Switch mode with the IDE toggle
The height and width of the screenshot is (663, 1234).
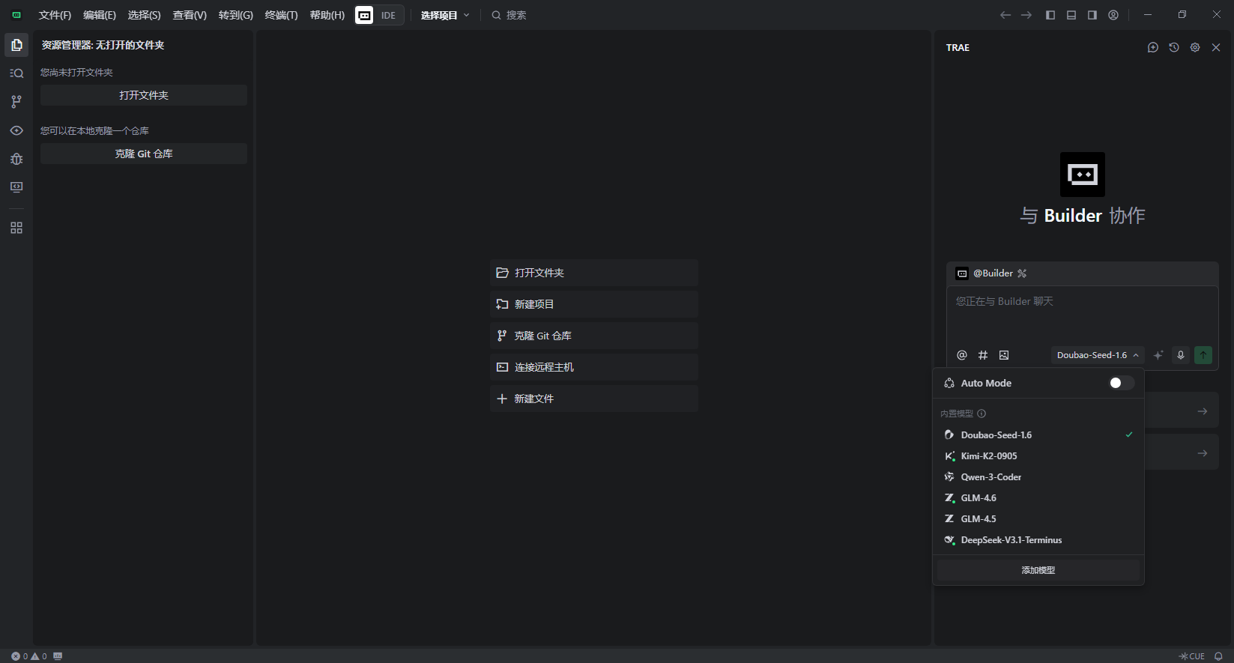[379, 15]
